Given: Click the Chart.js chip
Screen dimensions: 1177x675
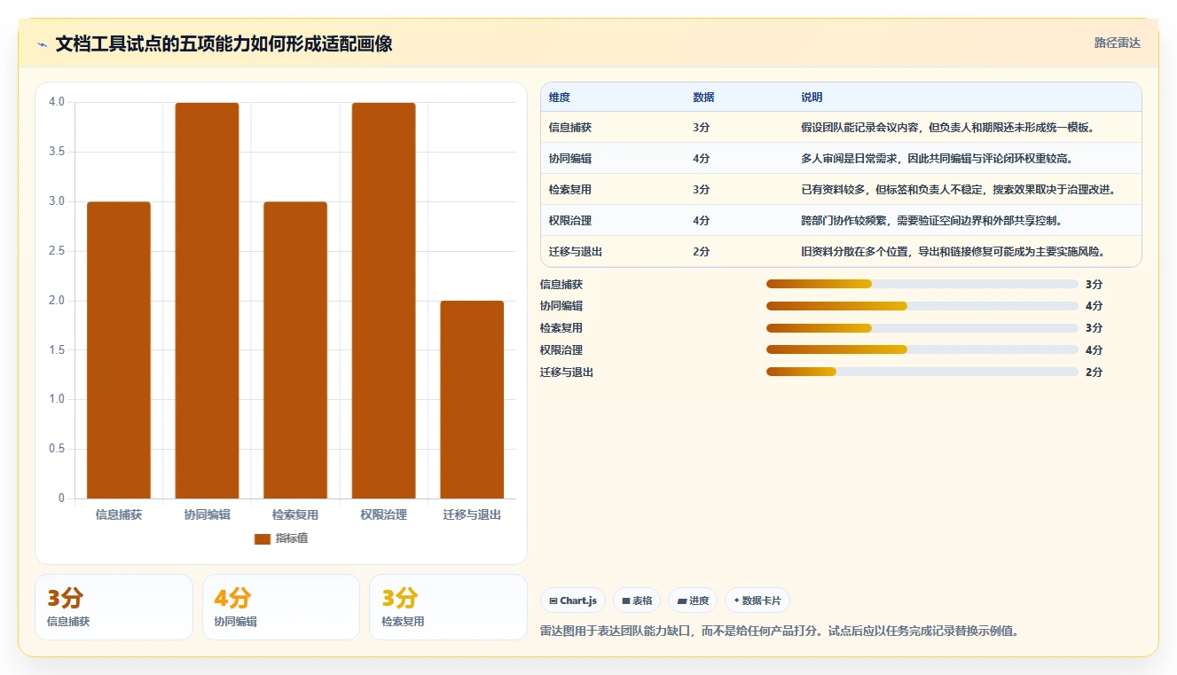Looking at the screenshot, I should [573, 600].
